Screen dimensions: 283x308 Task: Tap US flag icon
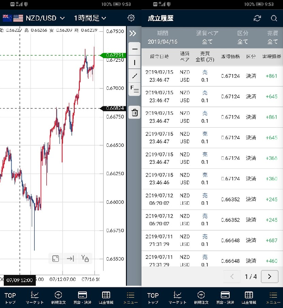pyautogui.click(x=18, y=18)
